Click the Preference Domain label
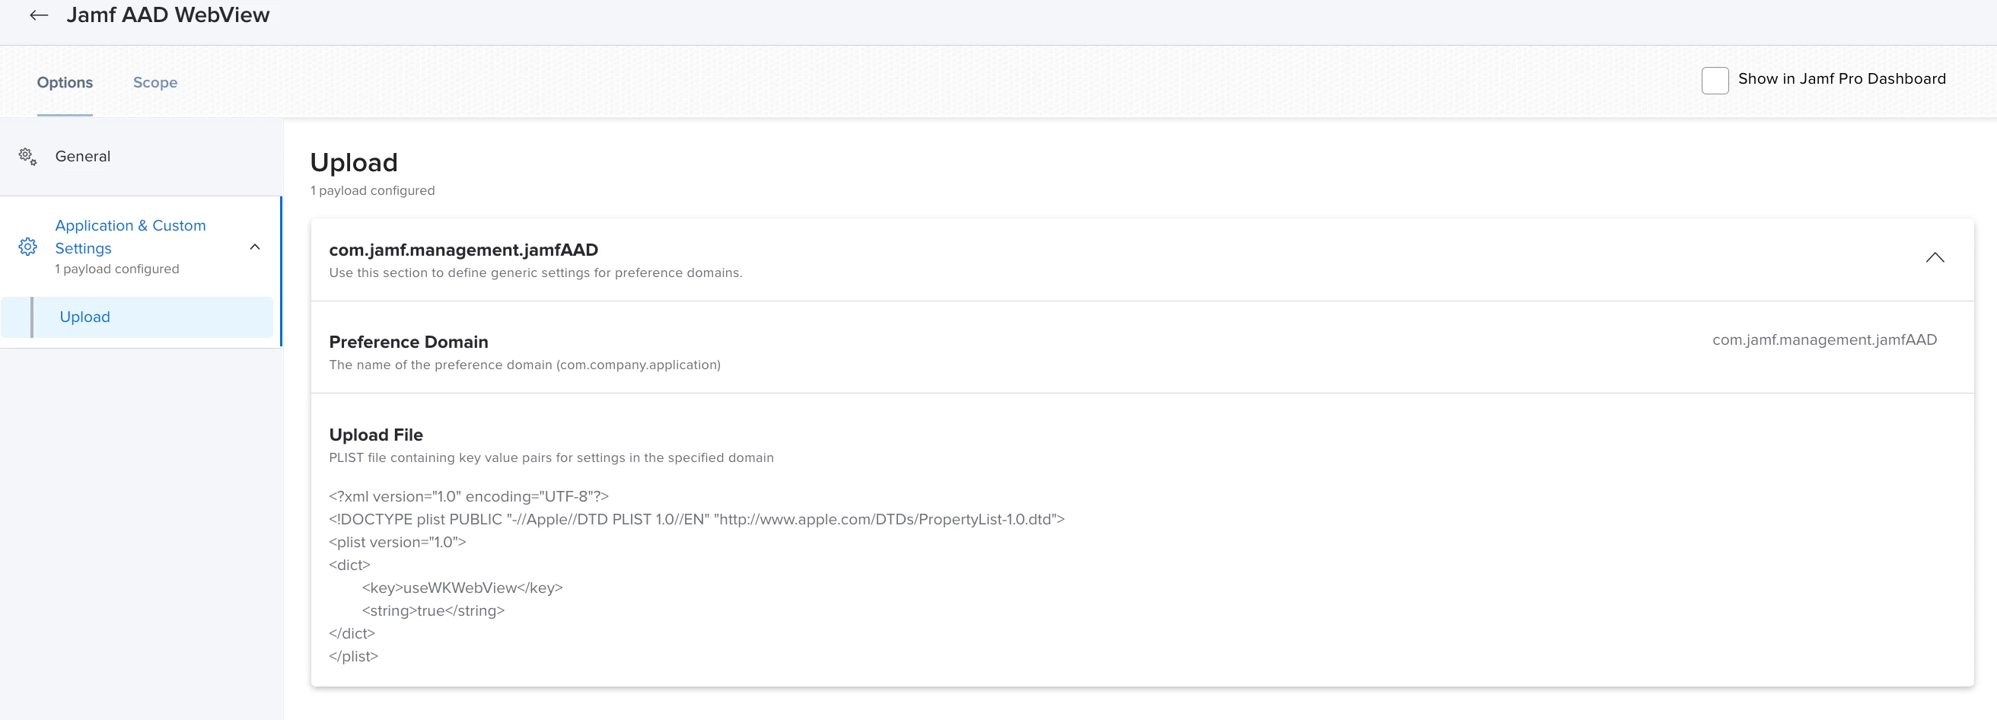This screenshot has height=720, width=1997. [x=409, y=342]
